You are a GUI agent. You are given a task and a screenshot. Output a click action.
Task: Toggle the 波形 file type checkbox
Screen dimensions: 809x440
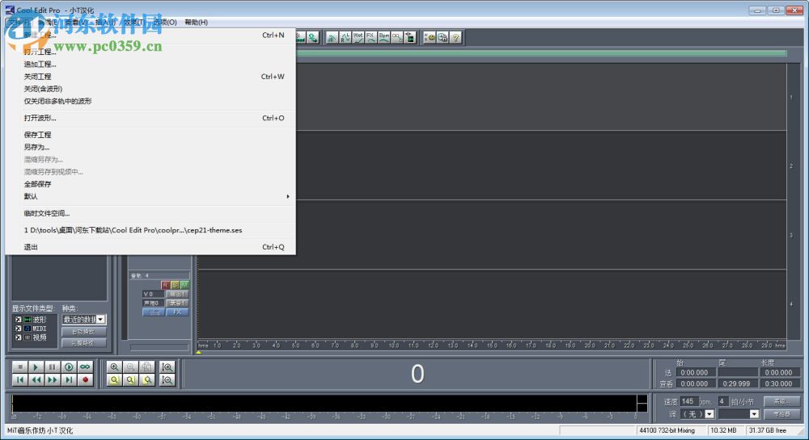[18, 320]
